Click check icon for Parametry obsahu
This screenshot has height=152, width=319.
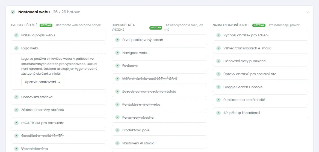pyautogui.click(x=117, y=117)
